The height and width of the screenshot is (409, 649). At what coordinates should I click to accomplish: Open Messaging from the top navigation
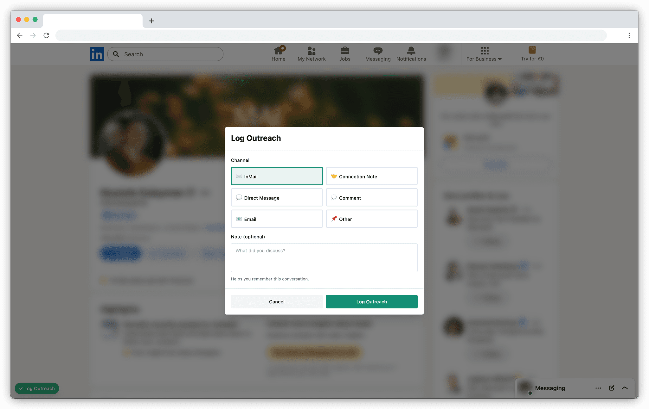point(377,53)
